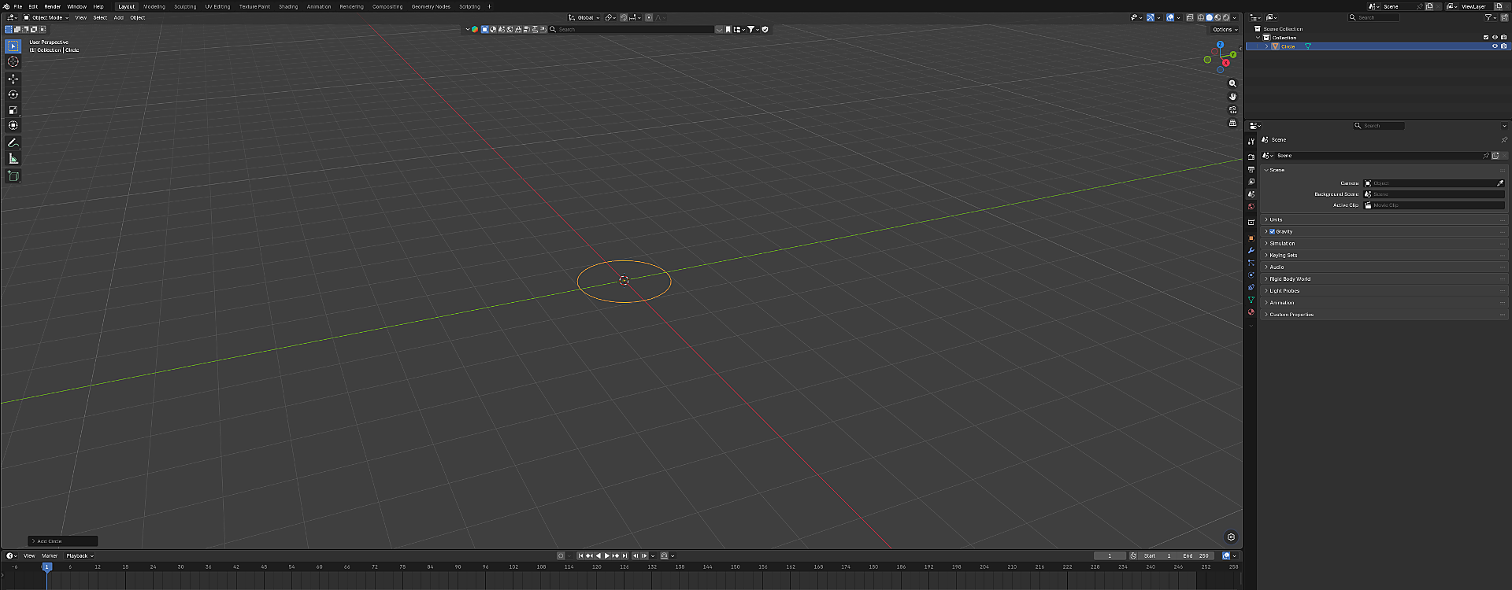Viewport: 1512px width, 590px height.
Task: Toggle the camera view icon
Action: (1232, 110)
